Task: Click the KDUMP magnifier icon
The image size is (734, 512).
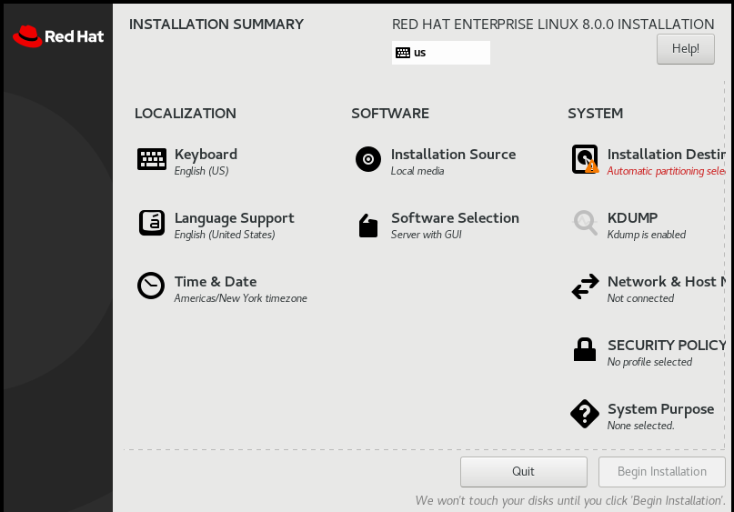Action: point(585,223)
